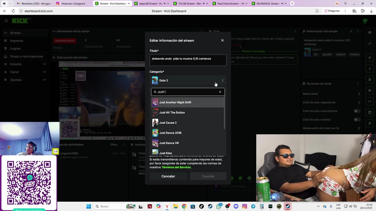Click the category results list scrollbar
Screen dimensions: 376x211
point(225,113)
